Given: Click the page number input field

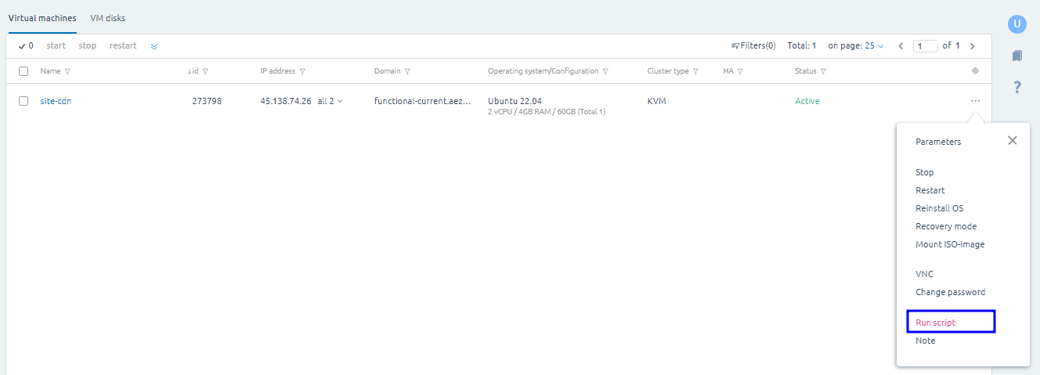Looking at the screenshot, I should coord(926,46).
